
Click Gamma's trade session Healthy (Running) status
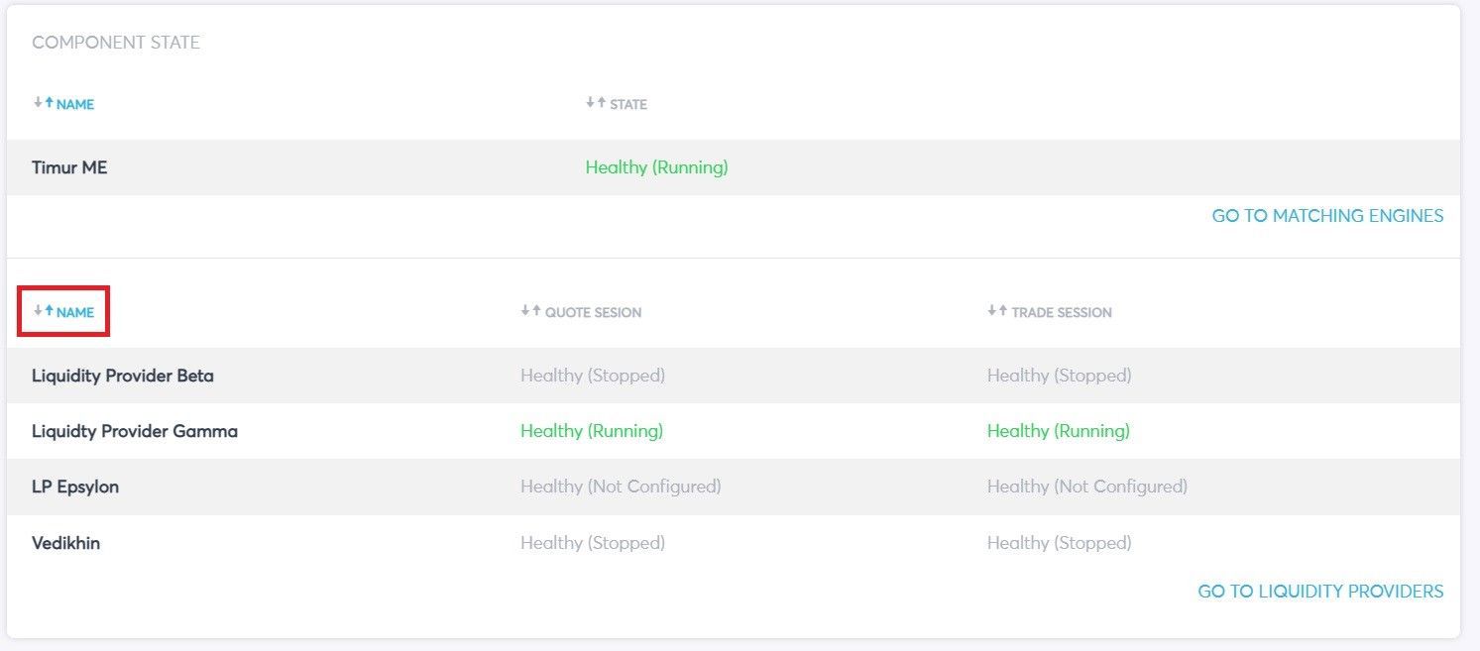coord(1058,431)
